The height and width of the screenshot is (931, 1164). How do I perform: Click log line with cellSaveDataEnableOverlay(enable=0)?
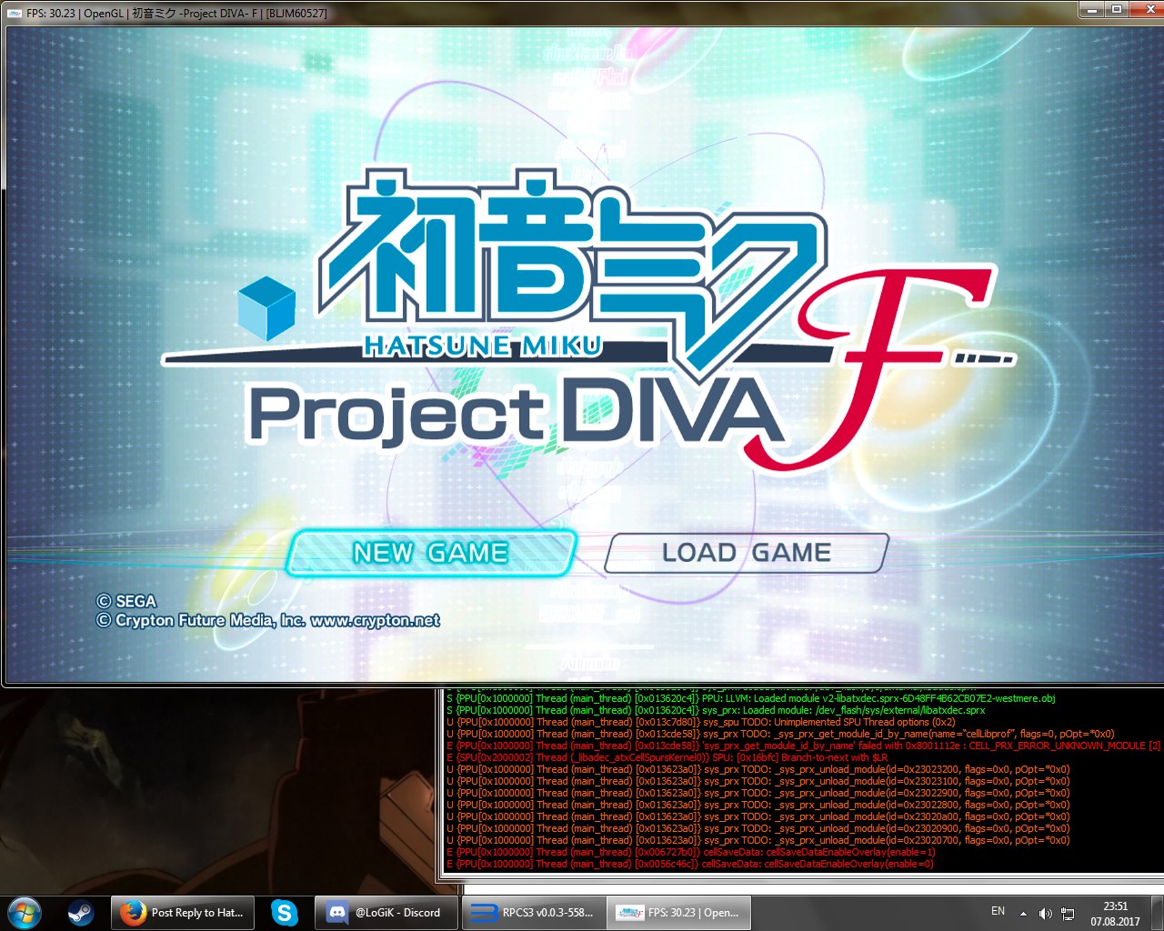pyautogui.click(x=689, y=864)
